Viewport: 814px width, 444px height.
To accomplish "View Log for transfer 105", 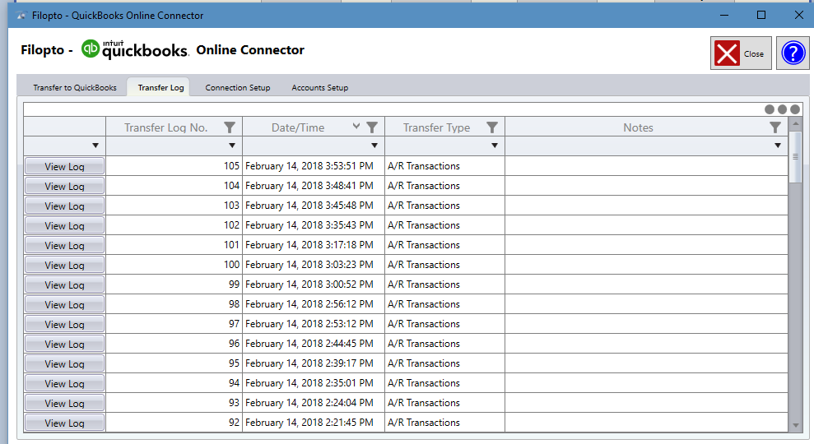I will [64, 166].
